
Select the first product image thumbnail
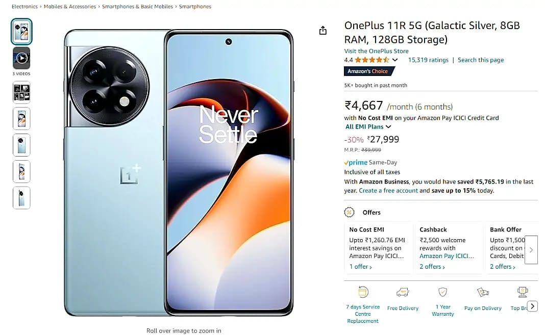coord(21,32)
